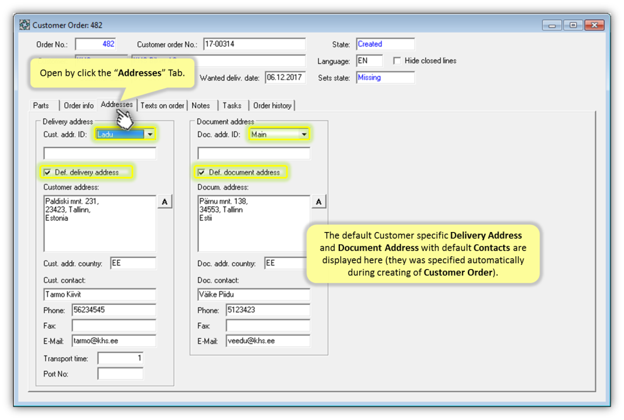Expand the Doc. addr. ID dropdown arrow

(303, 135)
